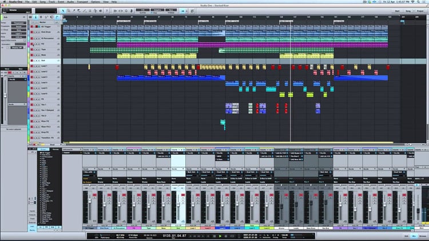Open macOS Spotlight search icon

(418, 2)
